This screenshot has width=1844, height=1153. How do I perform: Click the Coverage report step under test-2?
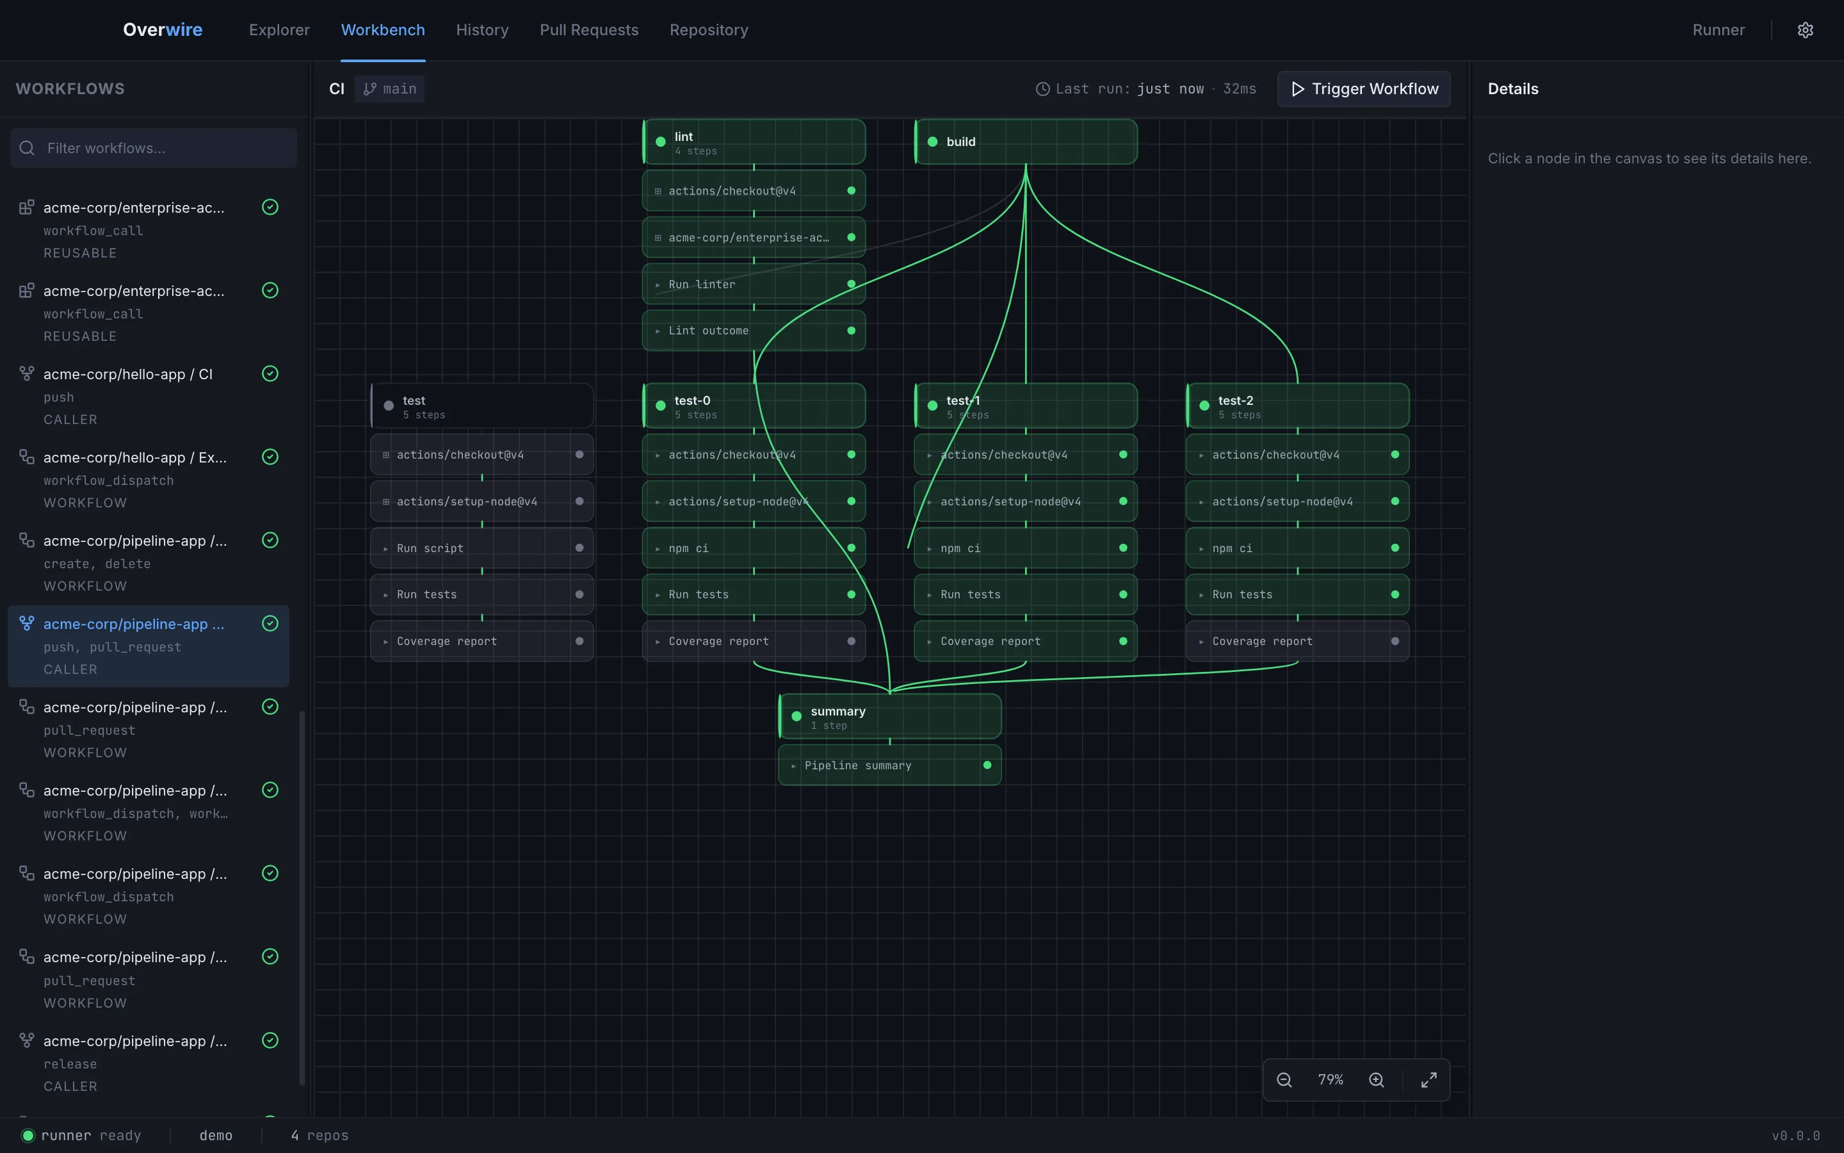(1298, 641)
